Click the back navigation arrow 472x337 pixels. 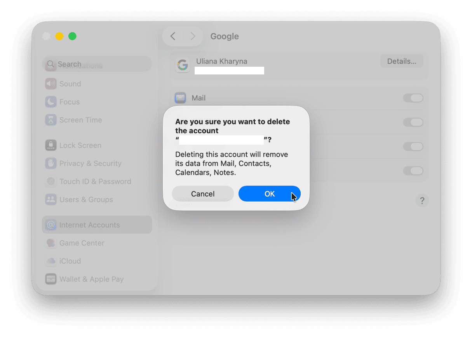pos(173,36)
